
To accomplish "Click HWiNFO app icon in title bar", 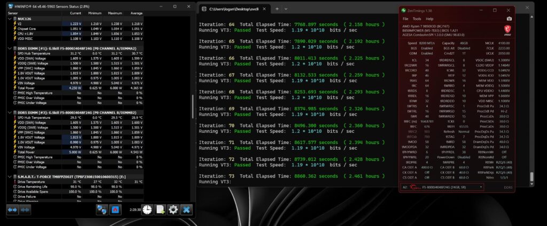I will pyautogui.click(x=10, y=6).
